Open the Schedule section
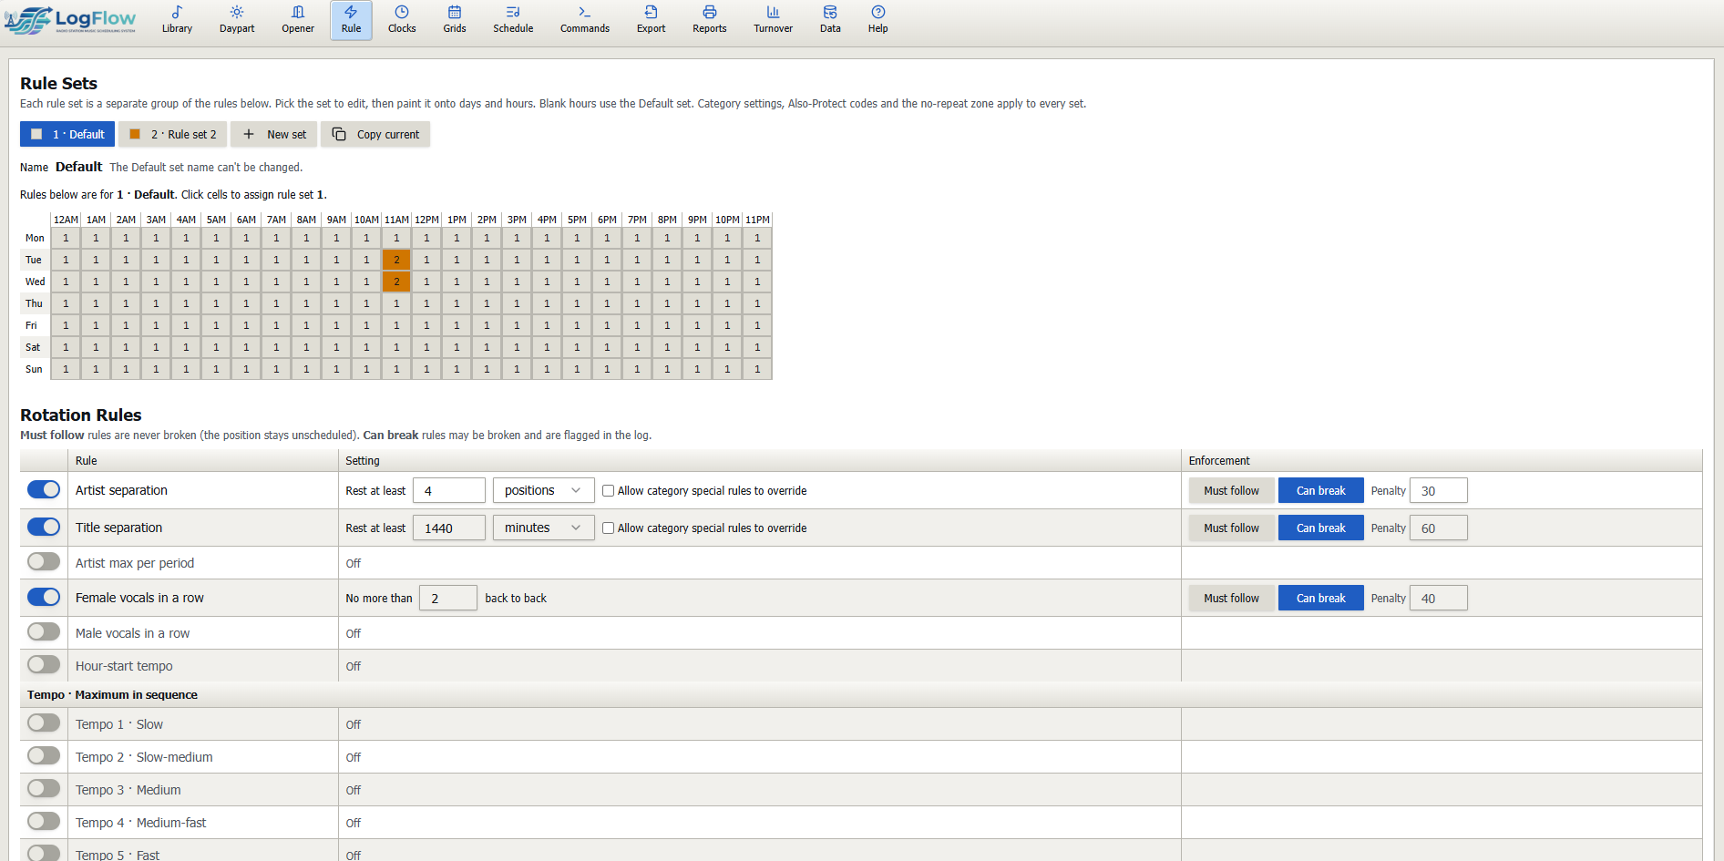This screenshot has width=1724, height=861. coord(513,19)
